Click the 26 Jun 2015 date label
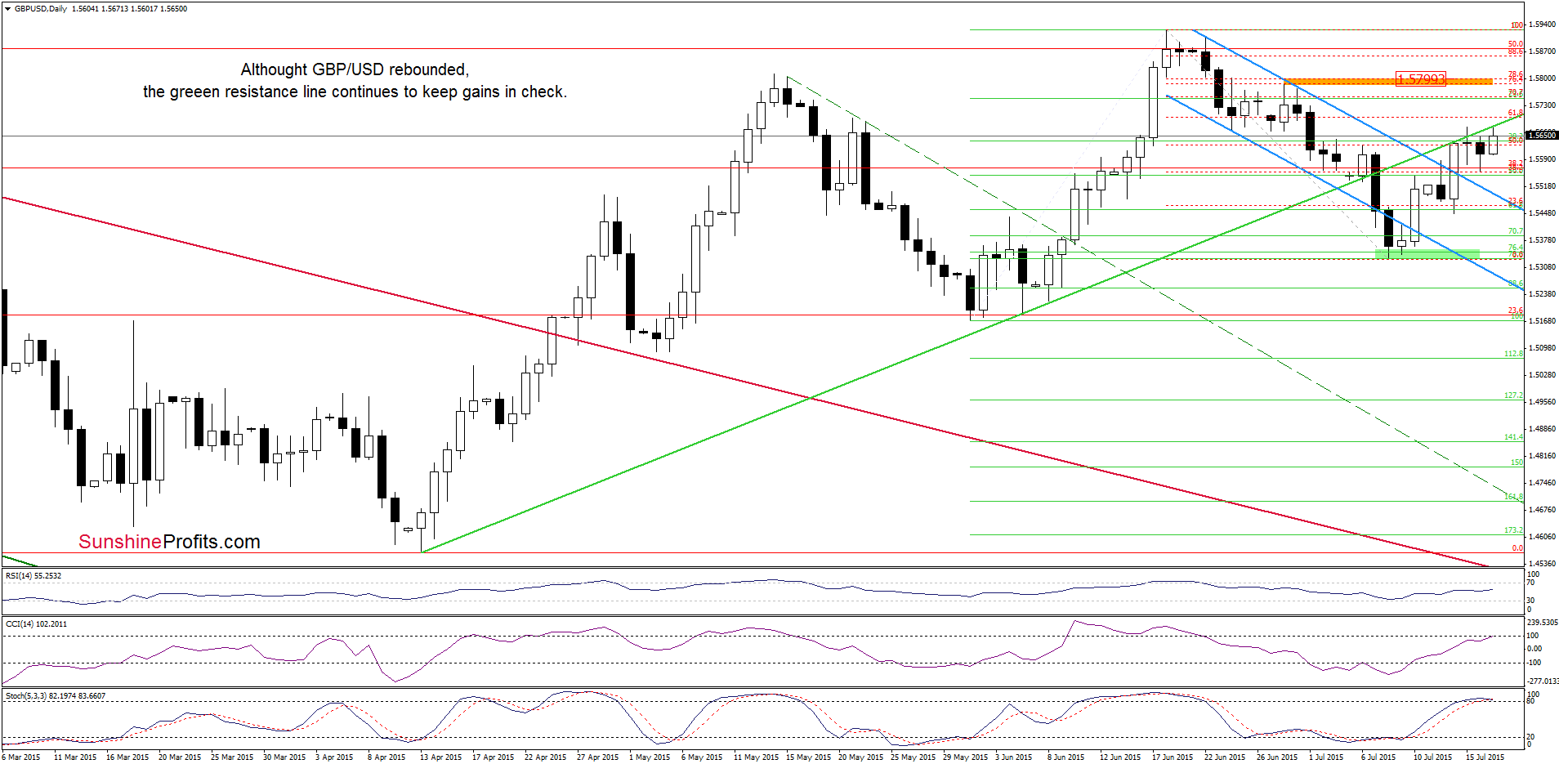Viewport: 1559px width, 764px height. click(1277, 757)
